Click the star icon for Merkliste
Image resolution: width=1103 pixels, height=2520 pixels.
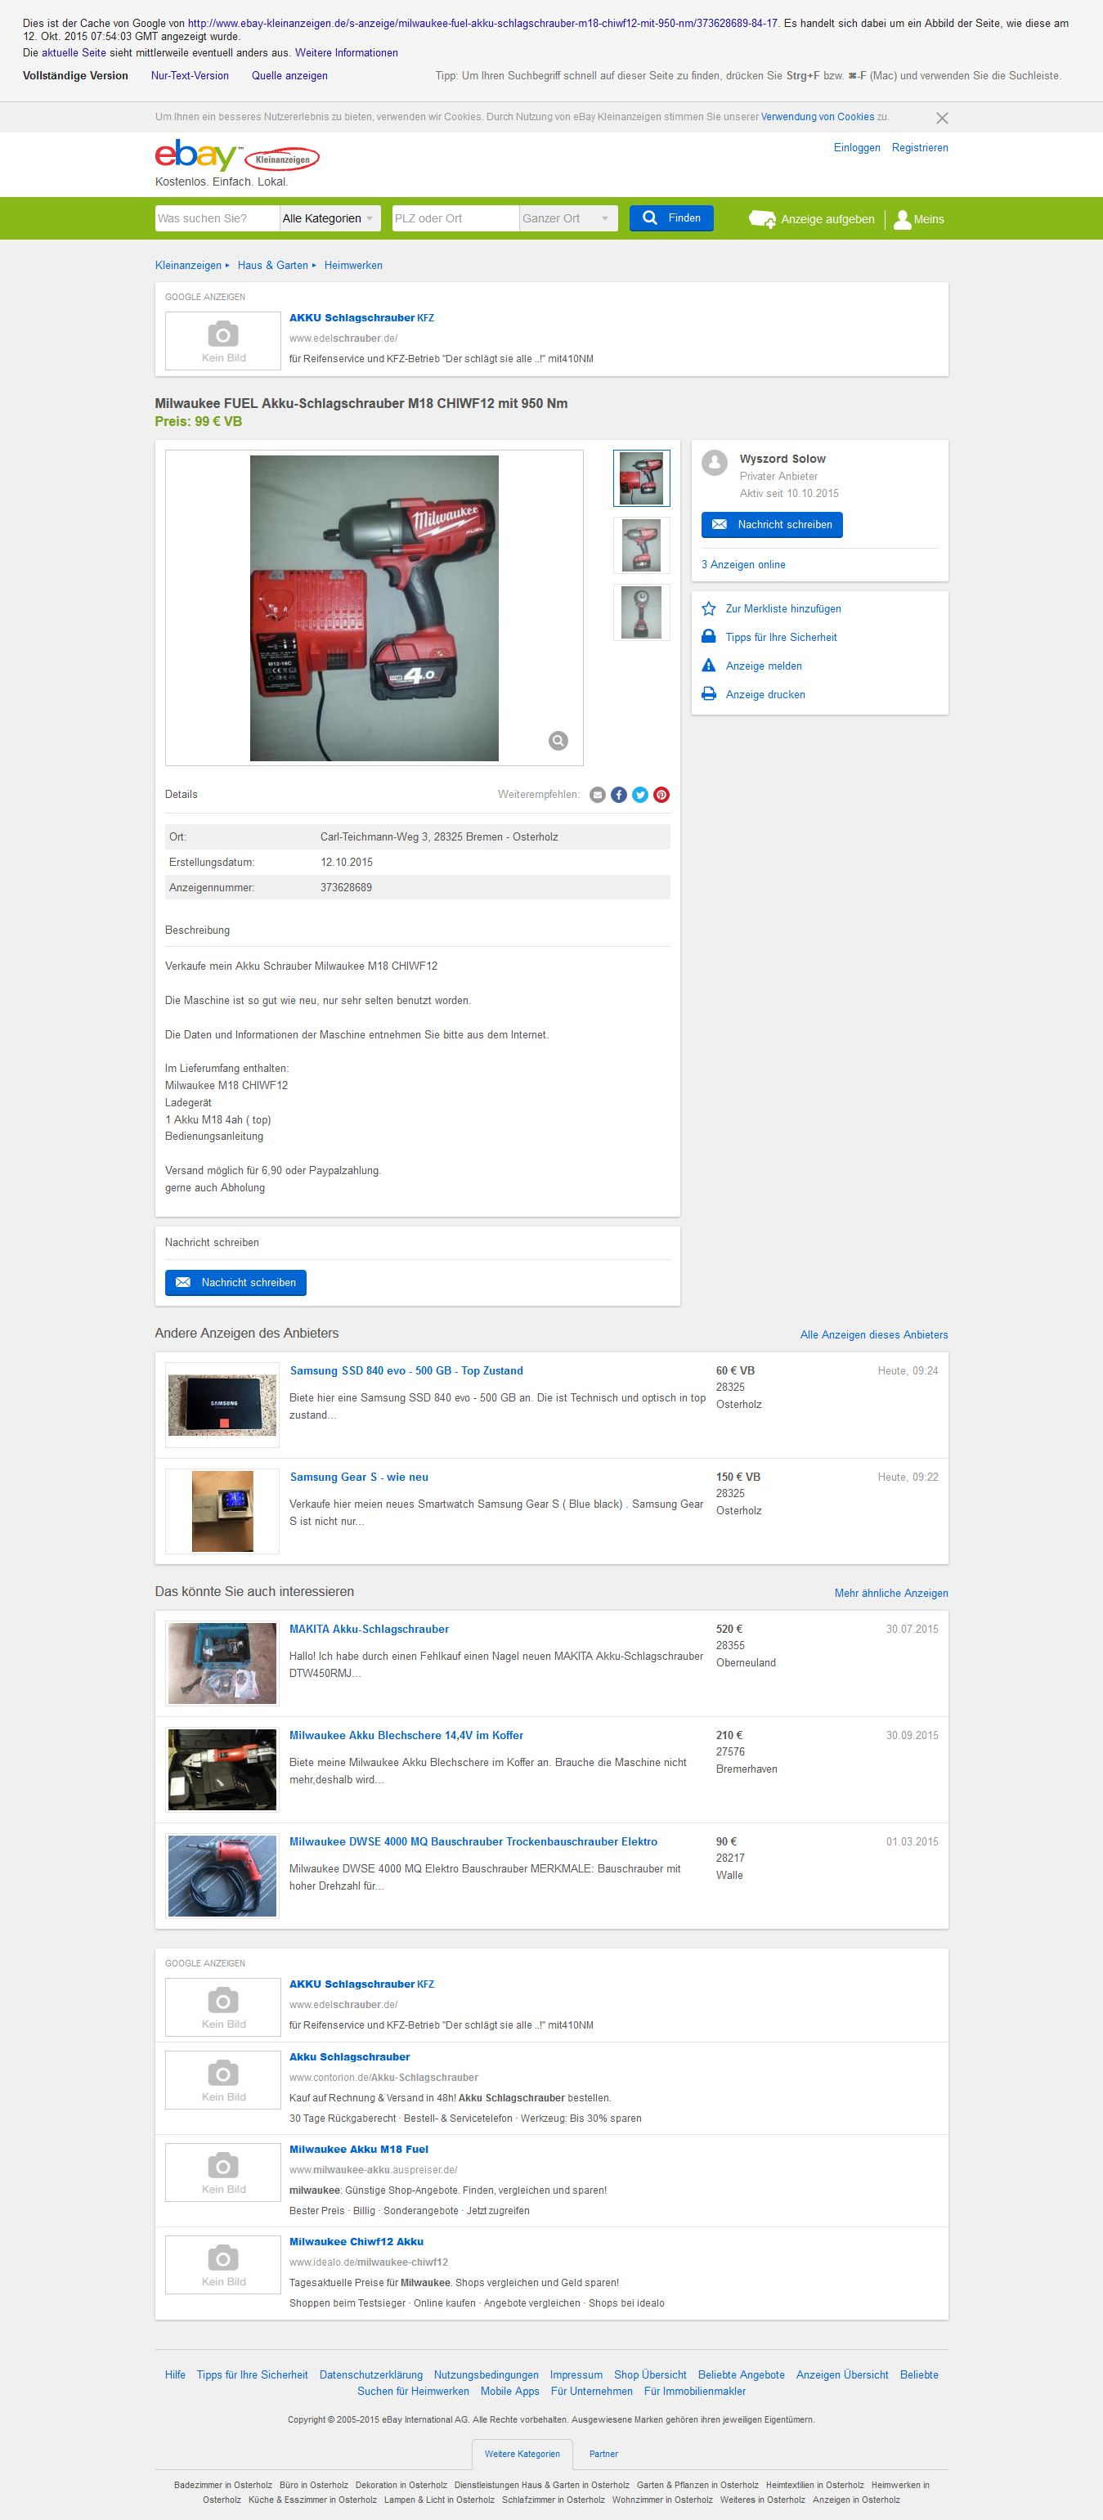click(709, 608)
